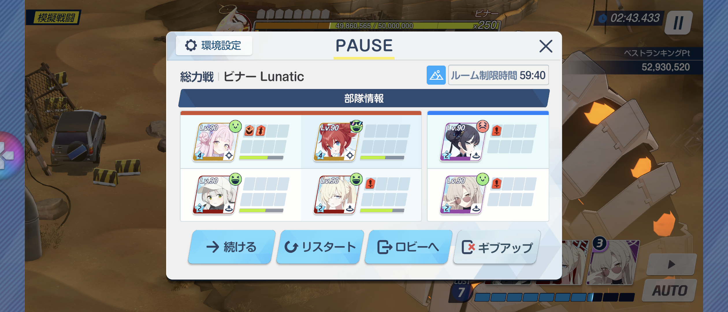Close the PAUSE dialog with the X

tap(546, 46)
